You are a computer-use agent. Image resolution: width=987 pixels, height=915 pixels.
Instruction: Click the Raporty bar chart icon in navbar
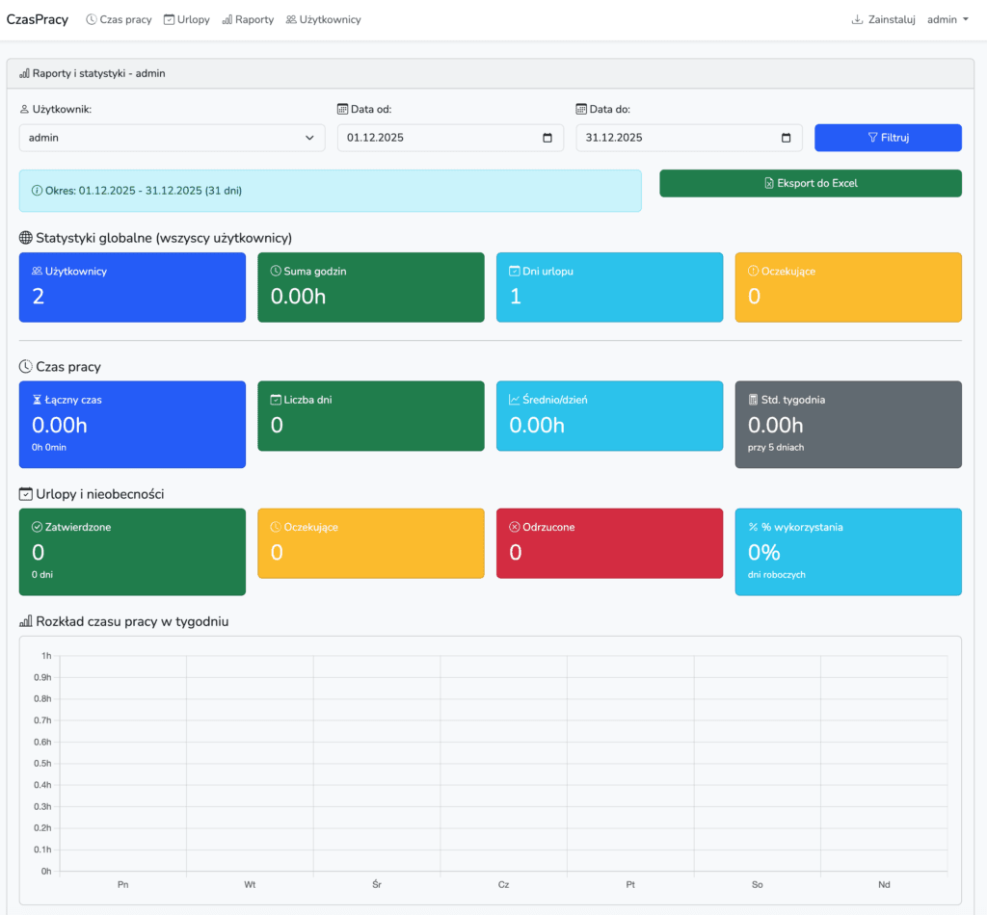227,19
